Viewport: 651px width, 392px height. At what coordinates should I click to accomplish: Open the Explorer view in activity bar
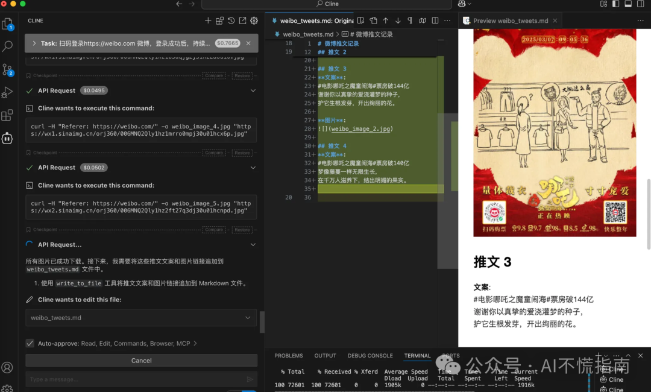coord(7,25)
